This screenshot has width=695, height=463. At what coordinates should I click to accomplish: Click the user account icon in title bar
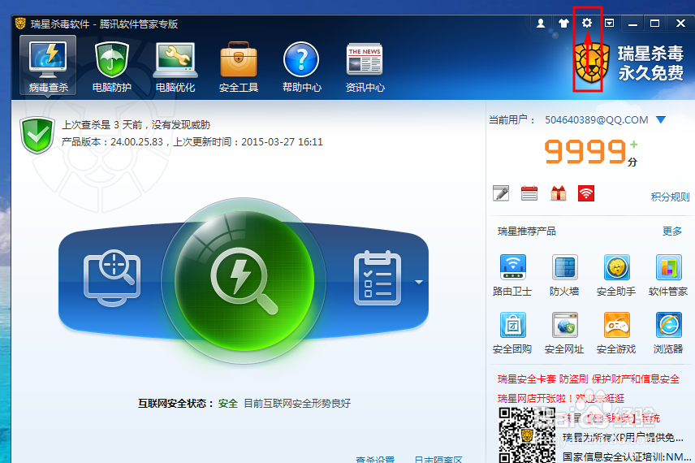pos(540,24)
